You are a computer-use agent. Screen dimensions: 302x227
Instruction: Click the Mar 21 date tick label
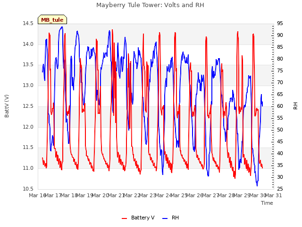coord(117,195)
